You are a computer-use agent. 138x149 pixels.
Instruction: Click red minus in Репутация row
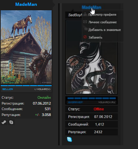click(39, 115)
